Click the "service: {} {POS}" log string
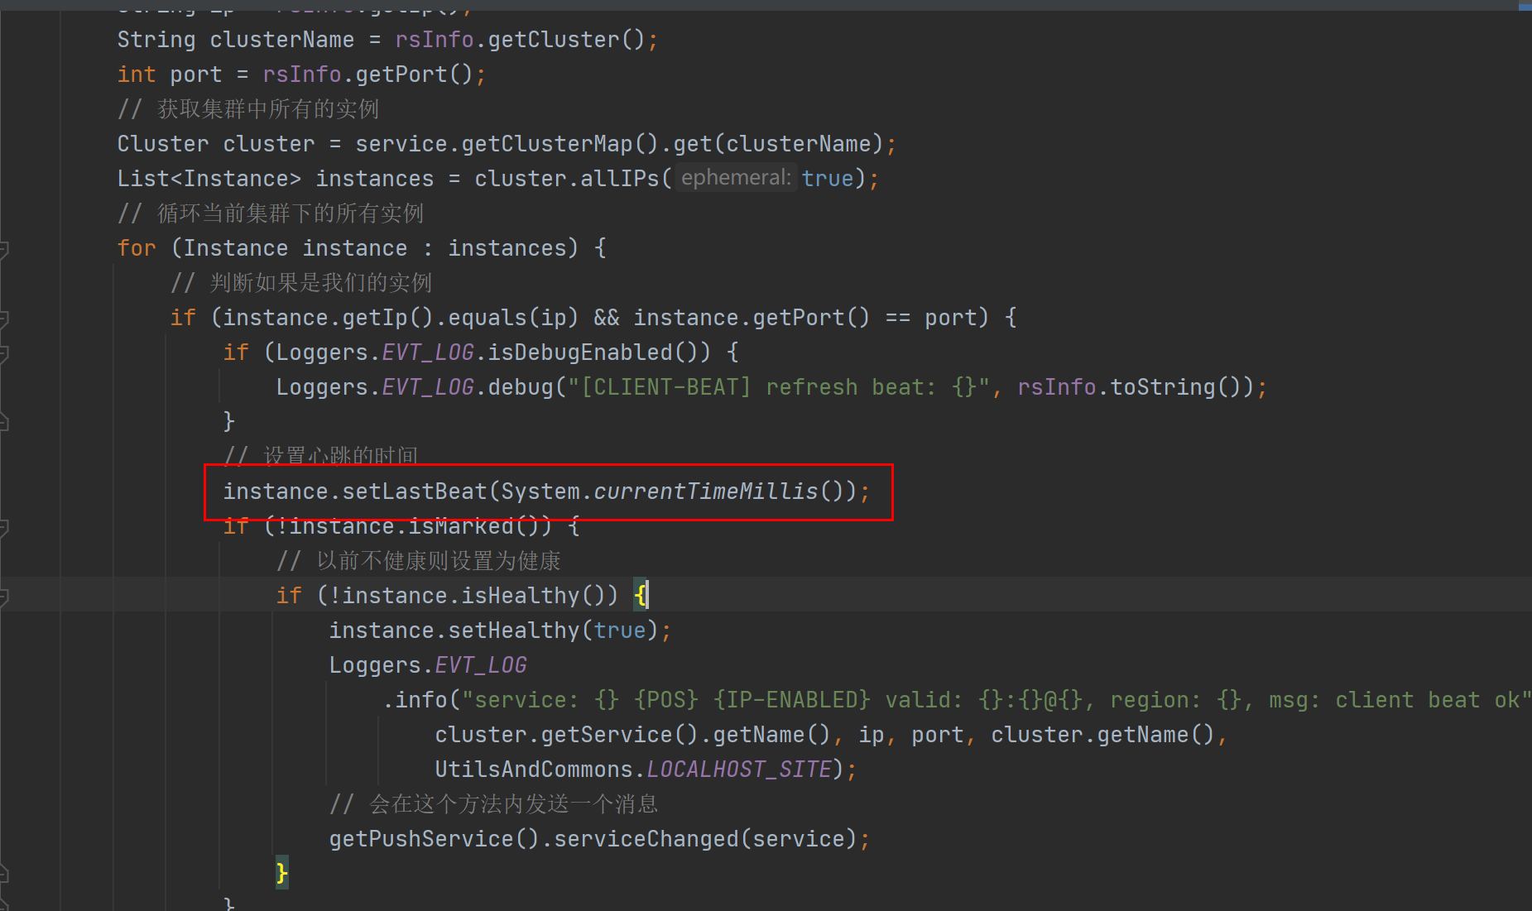The image size is (1532, 911). 997,700
